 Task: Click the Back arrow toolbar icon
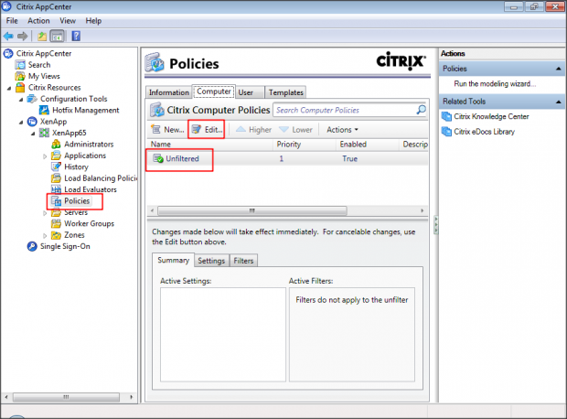[x=8, y=37]
